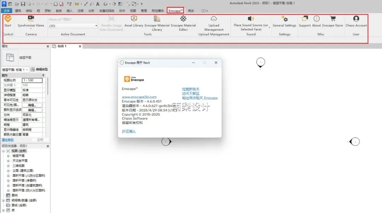The height and width of the screenshot is (213, 382).
Task: Expand the 天花板平面 tree node
Action: 8,161
